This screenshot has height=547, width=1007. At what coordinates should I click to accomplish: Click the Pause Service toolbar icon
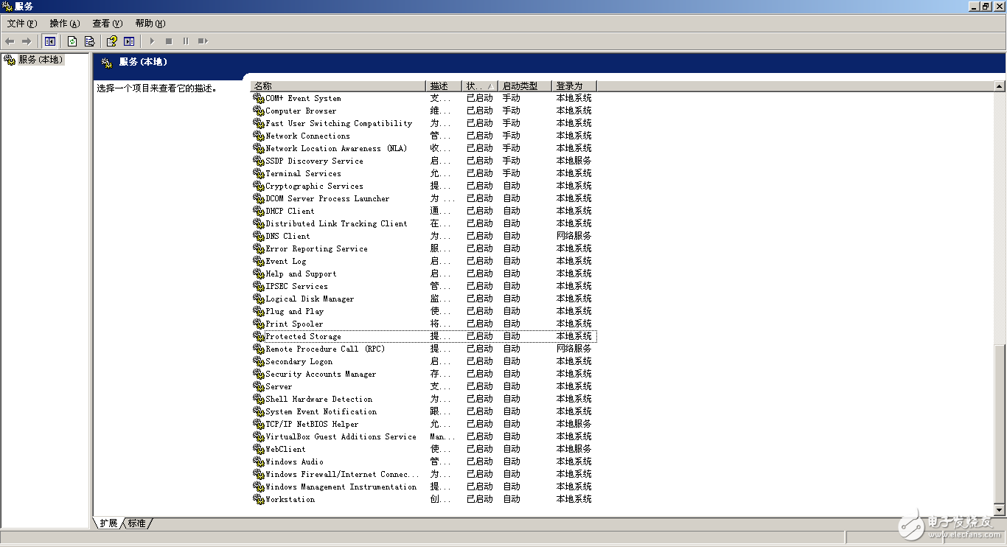click(185, 41)
